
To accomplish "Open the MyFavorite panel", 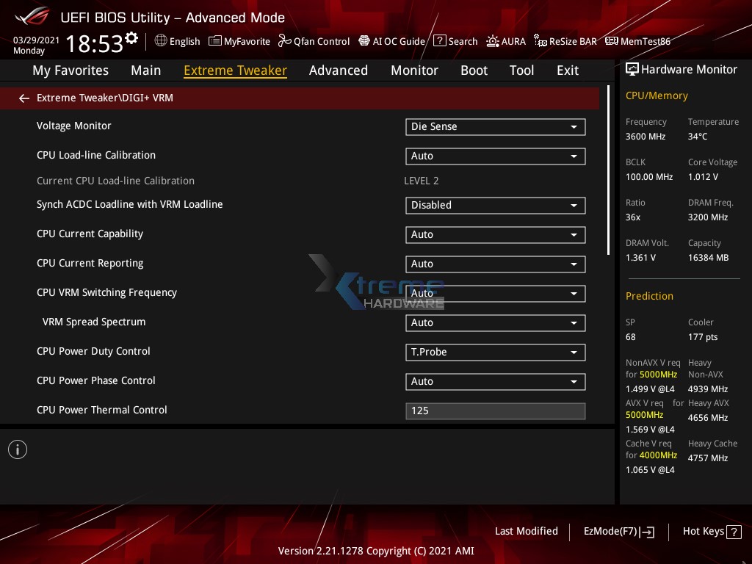I will (239, 41).
